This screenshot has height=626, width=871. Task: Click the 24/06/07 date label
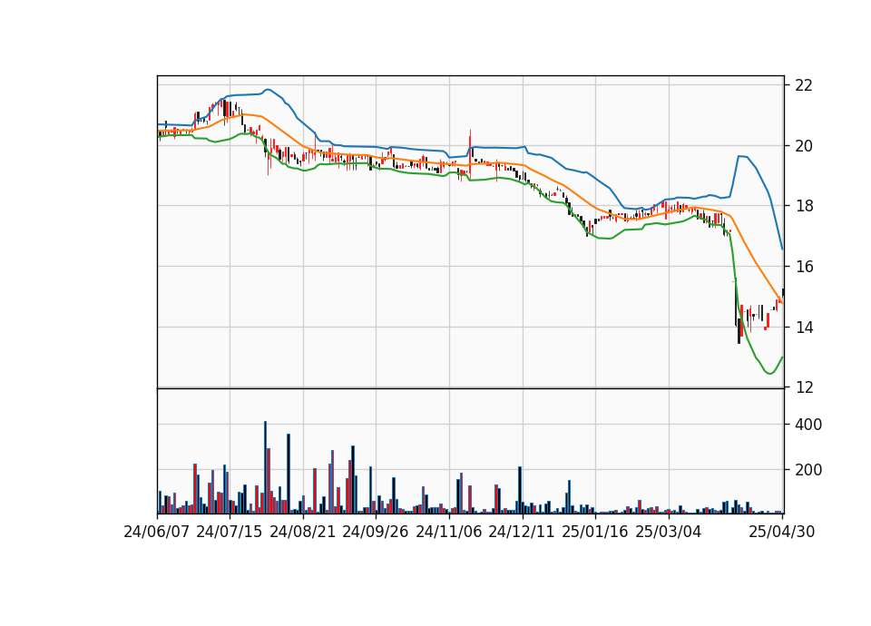tap(157, 532)
